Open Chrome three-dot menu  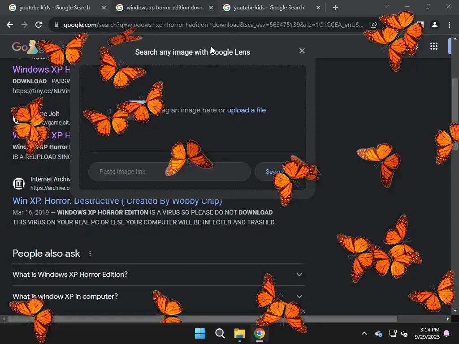tap(449, 25)
